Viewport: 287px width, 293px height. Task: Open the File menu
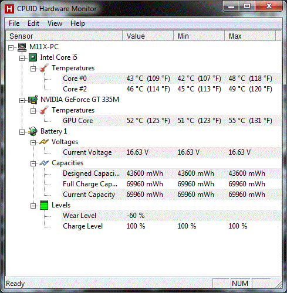(14, 23)
